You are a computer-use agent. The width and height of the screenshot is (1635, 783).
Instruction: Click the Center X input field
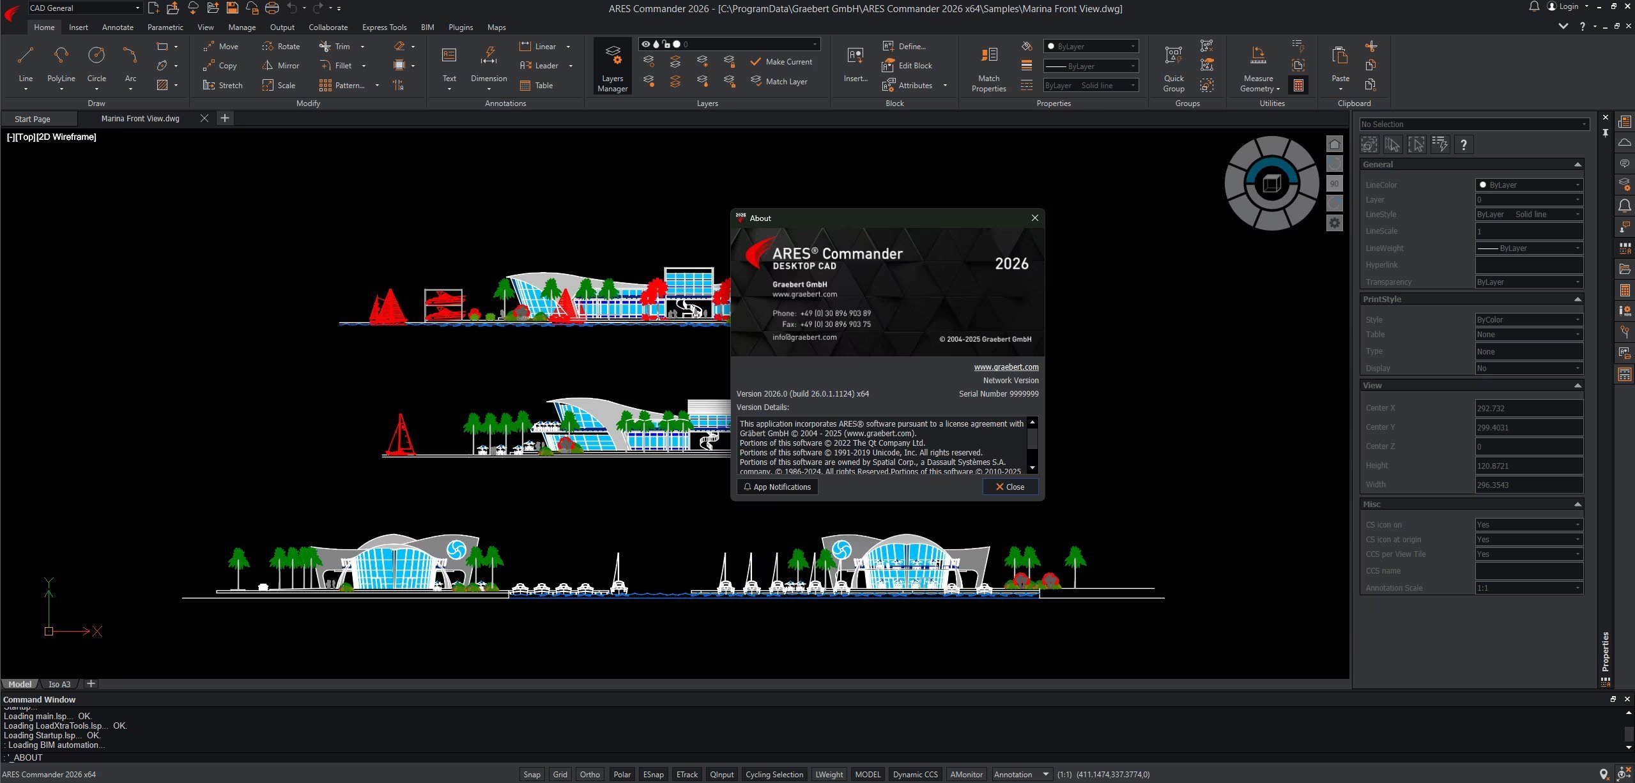[1528, 408]
